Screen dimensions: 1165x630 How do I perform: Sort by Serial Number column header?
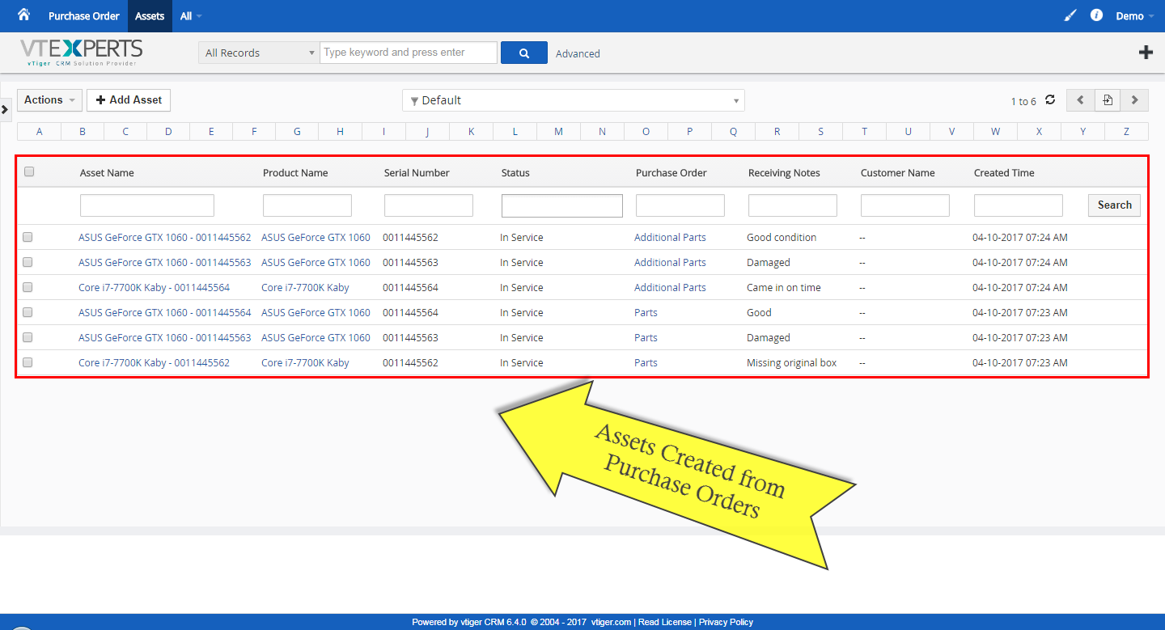point(417,173)
